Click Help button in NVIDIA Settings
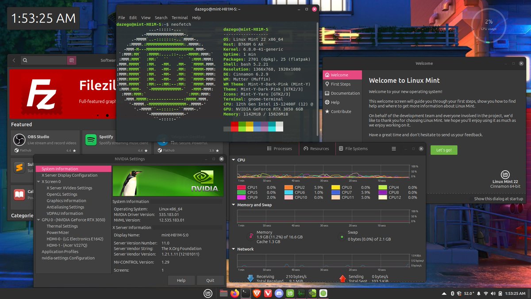Viewport: 531px width, 299px height. 181,280
